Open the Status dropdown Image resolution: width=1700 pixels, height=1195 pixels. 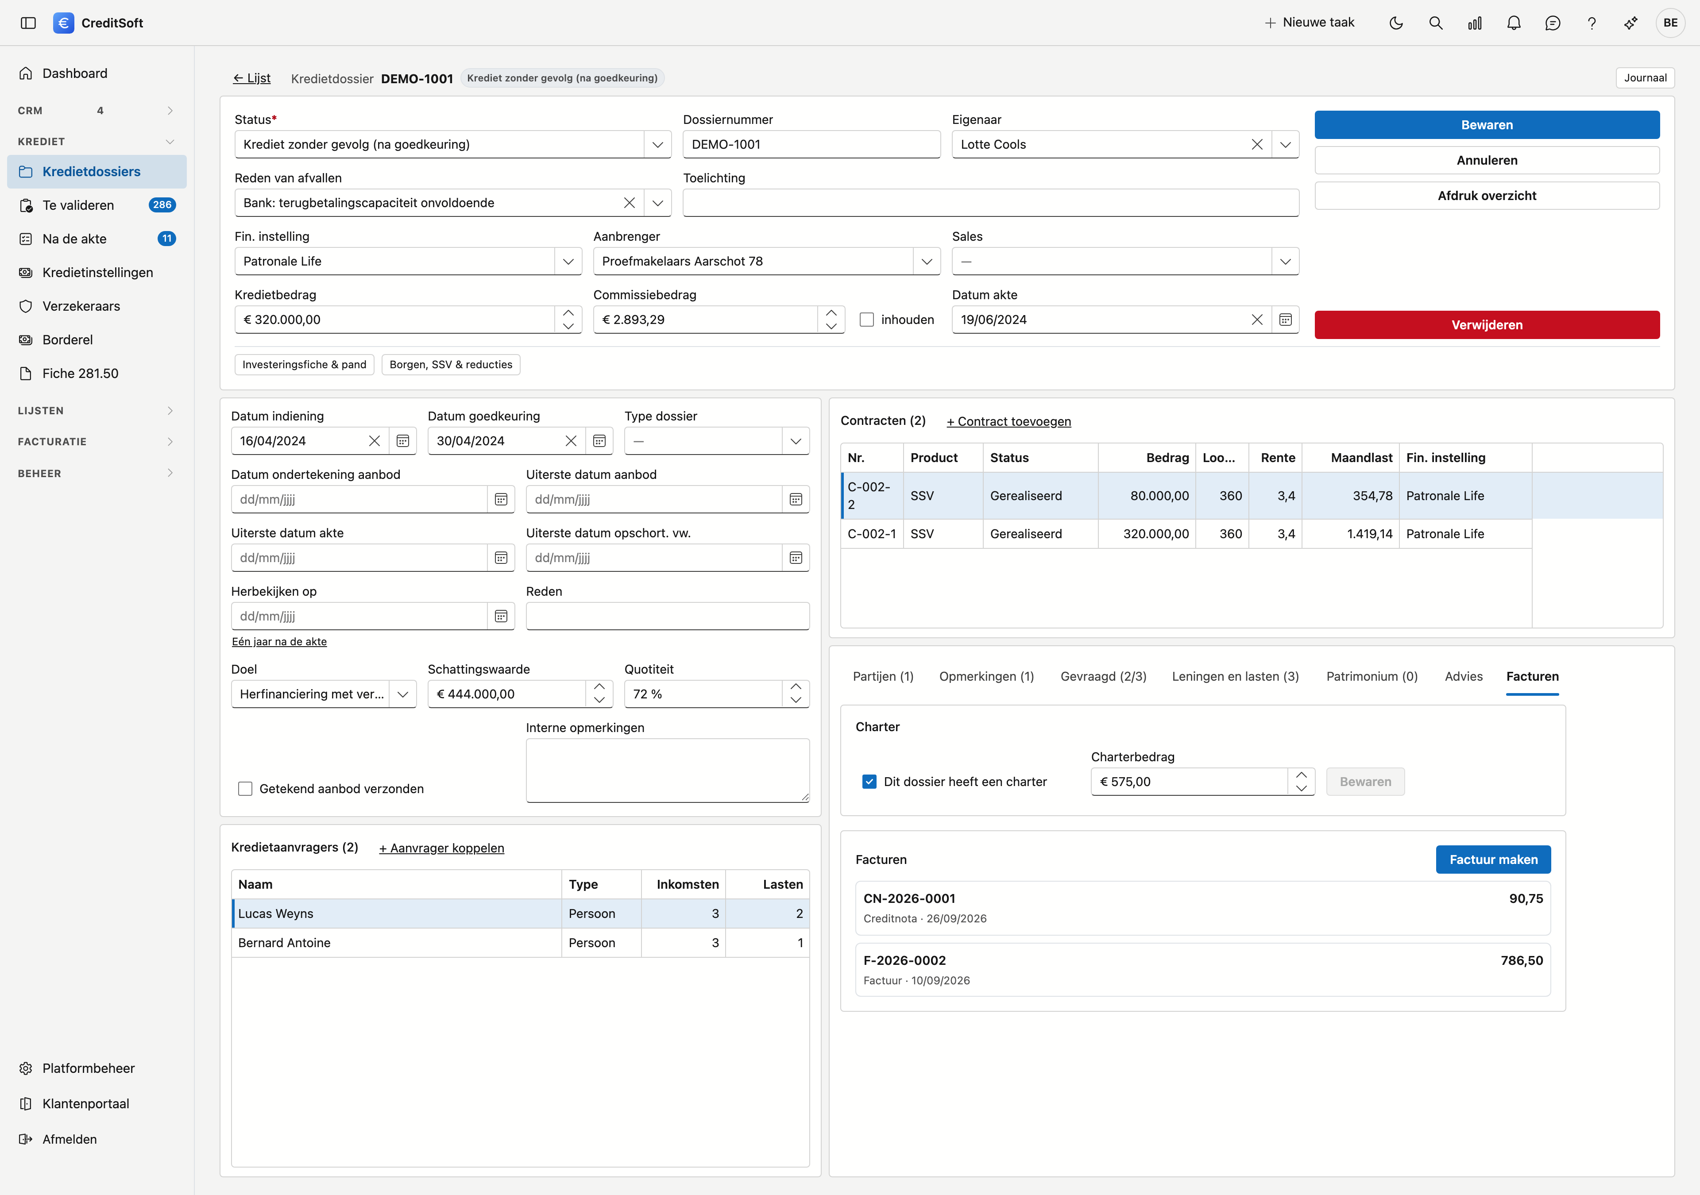657,144
